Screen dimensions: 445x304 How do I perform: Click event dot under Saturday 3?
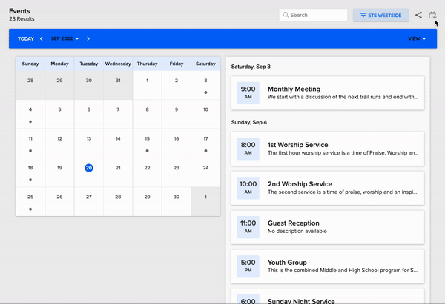[x=205, y=92]
